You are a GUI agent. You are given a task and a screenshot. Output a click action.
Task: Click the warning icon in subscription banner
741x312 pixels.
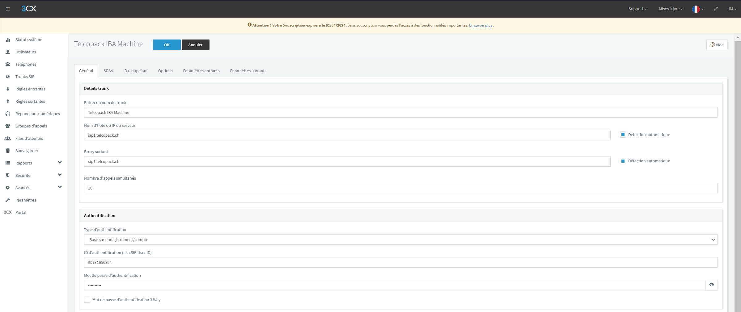(x=249, y=25)
